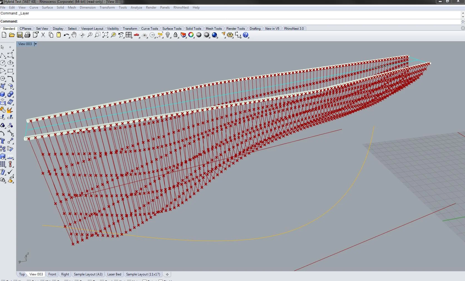
Task: Click the Undo icon
Action: [x=66, y=35]
